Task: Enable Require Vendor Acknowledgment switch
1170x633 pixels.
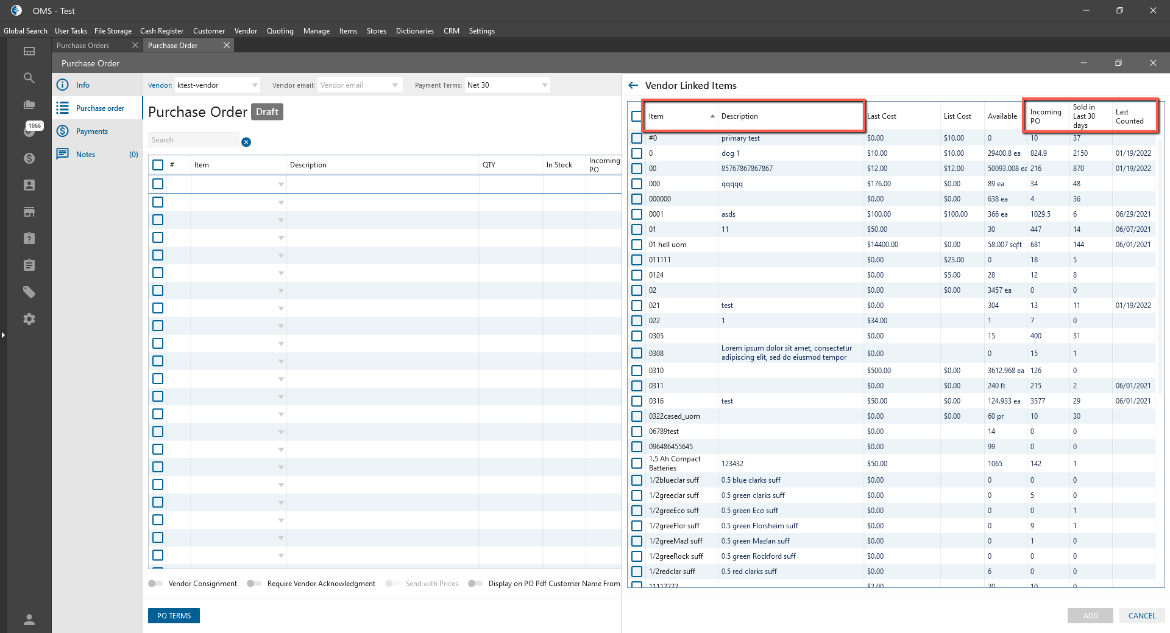Action: click(254, 584)
